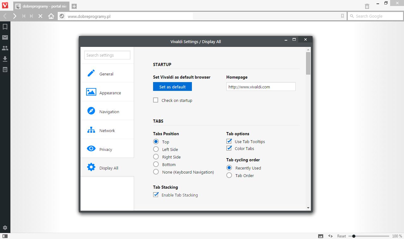Viewport: 404px width, 239px height.
Task: Uncheck Color Tabs option
Action: tap(229, 148)
